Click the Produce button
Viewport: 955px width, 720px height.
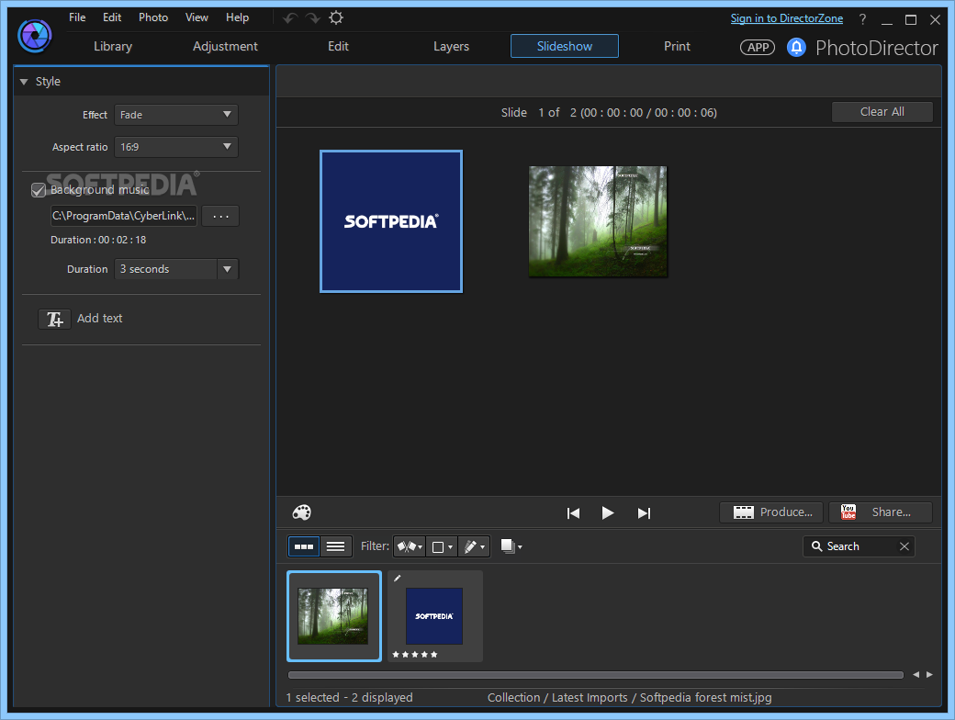(x=771, y=512)
